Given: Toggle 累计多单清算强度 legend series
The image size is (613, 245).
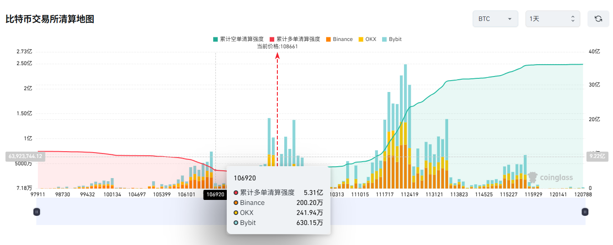Looking at the screenshot, I should (295, 39).
